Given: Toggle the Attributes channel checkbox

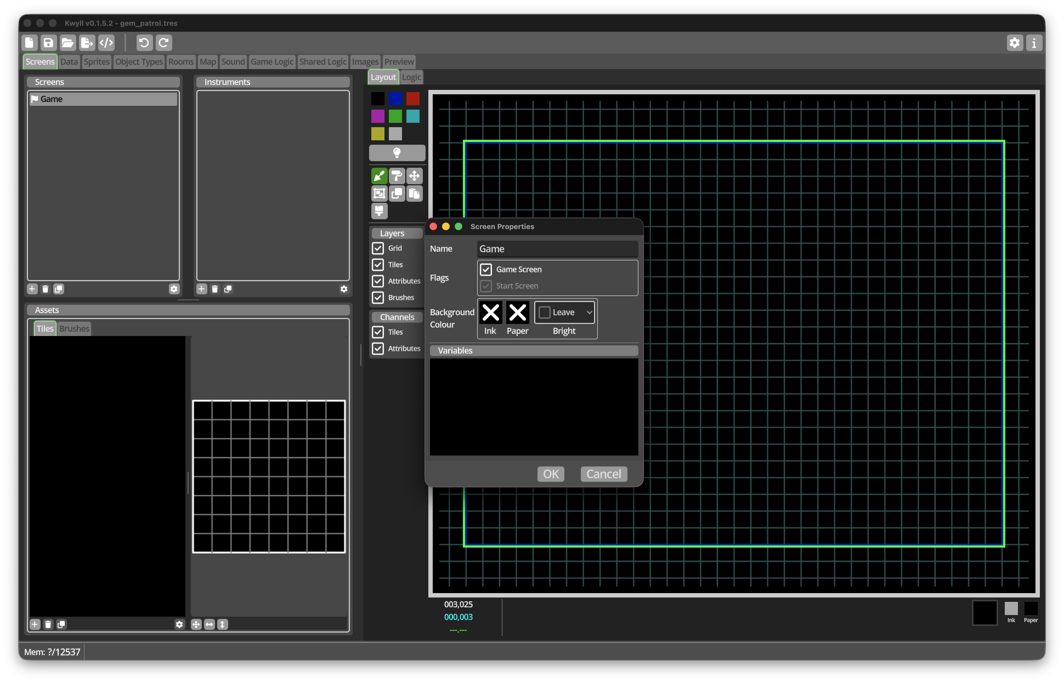Looking at the screenshot, I should point(378,349).
